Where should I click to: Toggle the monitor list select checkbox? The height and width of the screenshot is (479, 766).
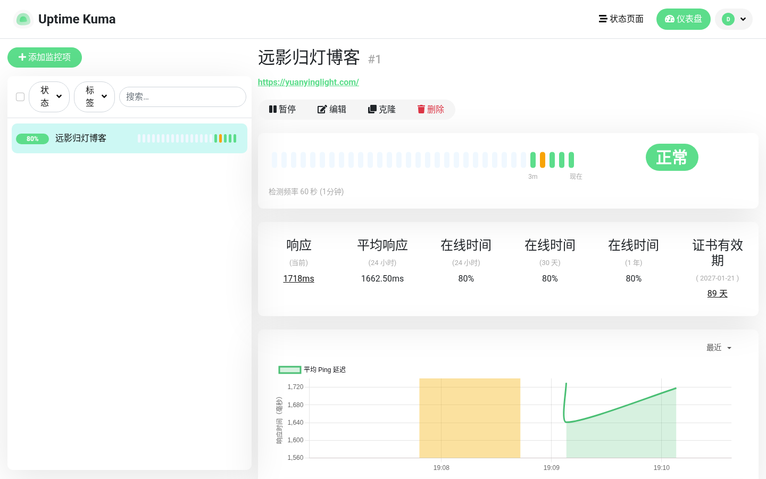(20, 97)
